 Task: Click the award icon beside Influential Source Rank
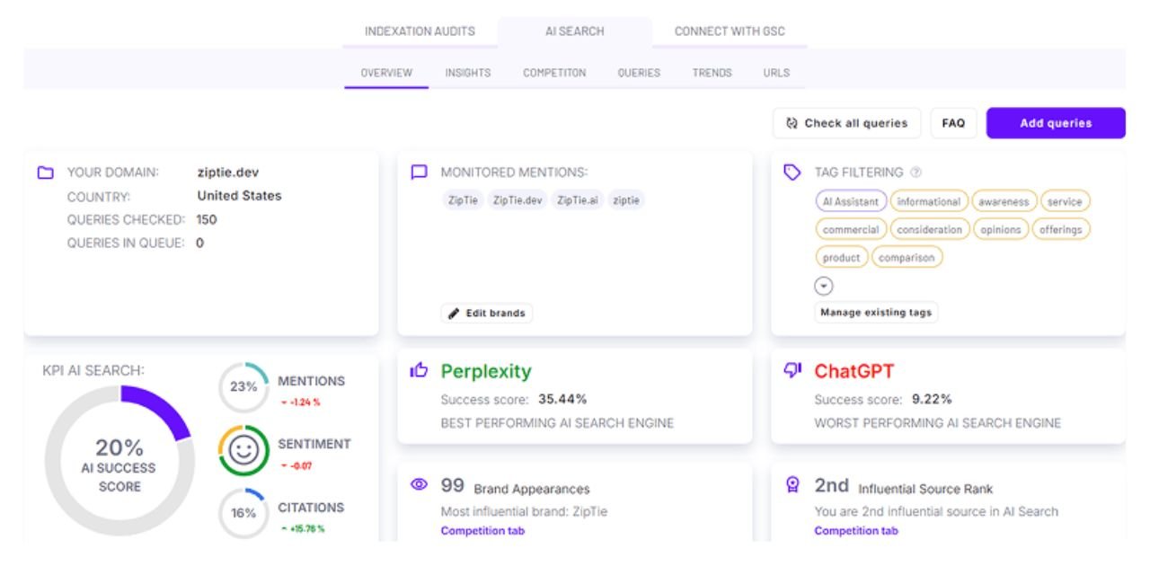click(x=792, y=485)
